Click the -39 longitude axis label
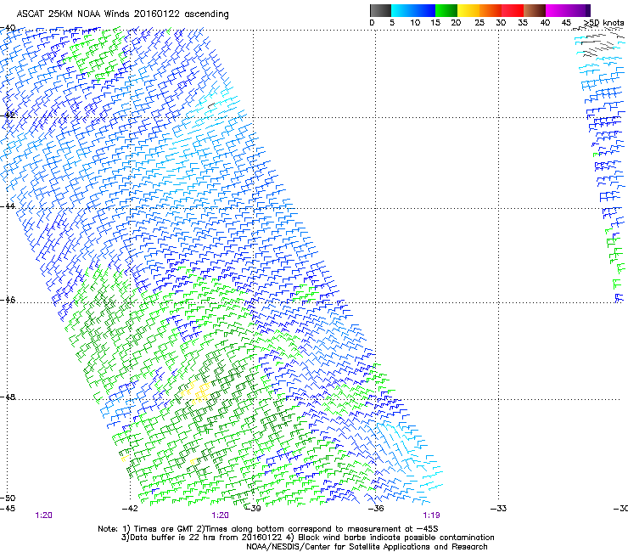The height and width of the screenshot is (552, 628). (x=253, y=509)
